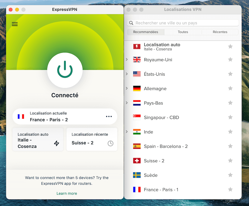
Task: Click the power button to disconnect
Action: [65, 70]
